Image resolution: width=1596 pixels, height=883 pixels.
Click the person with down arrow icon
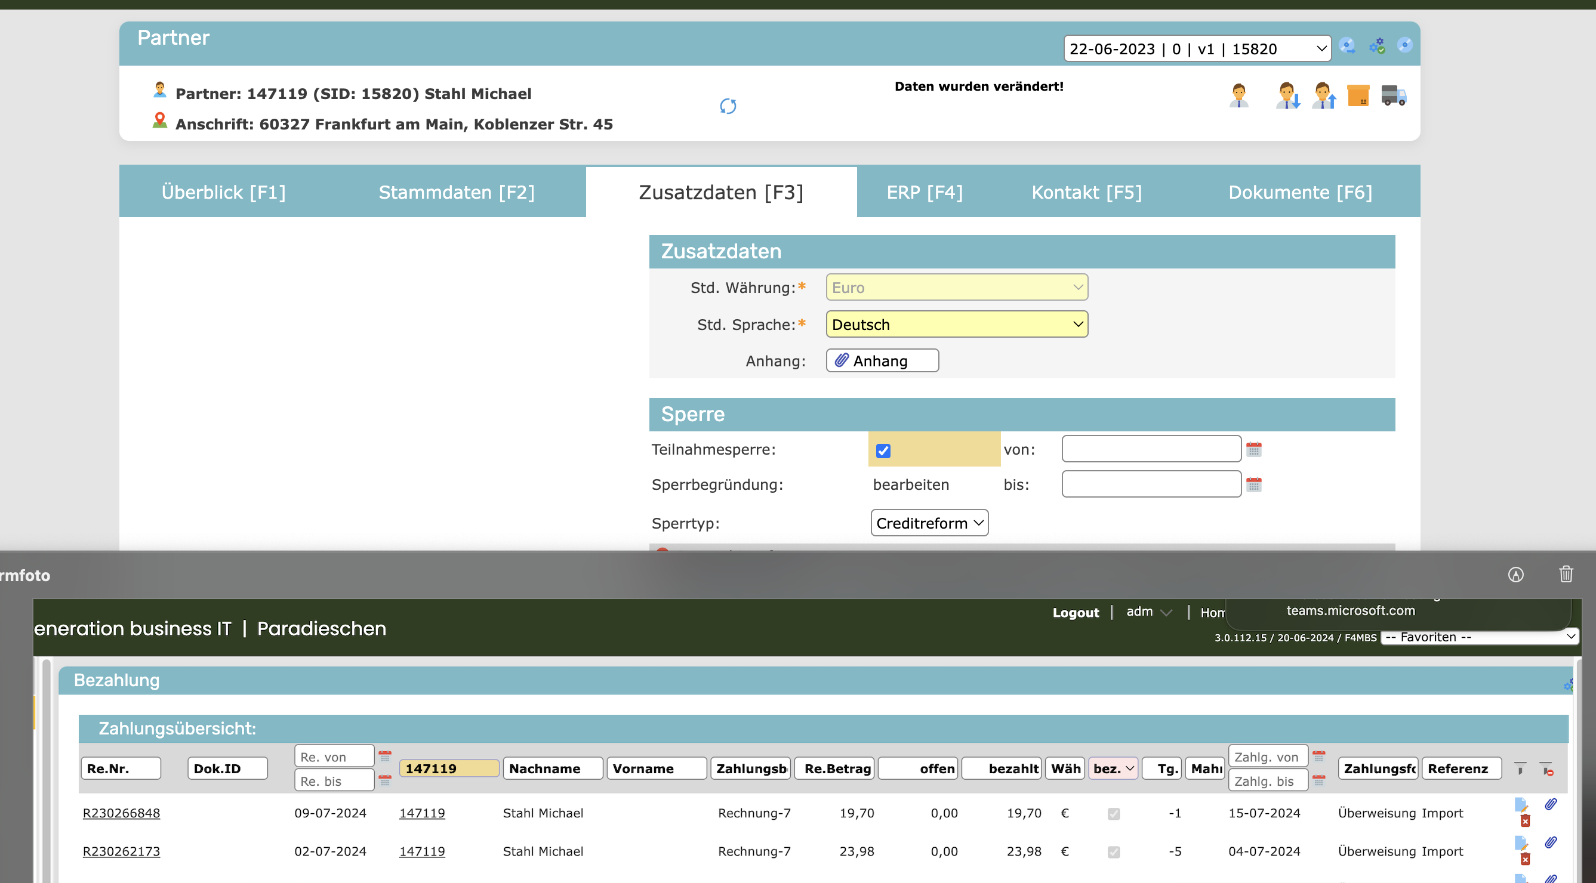coord(1287,96)
